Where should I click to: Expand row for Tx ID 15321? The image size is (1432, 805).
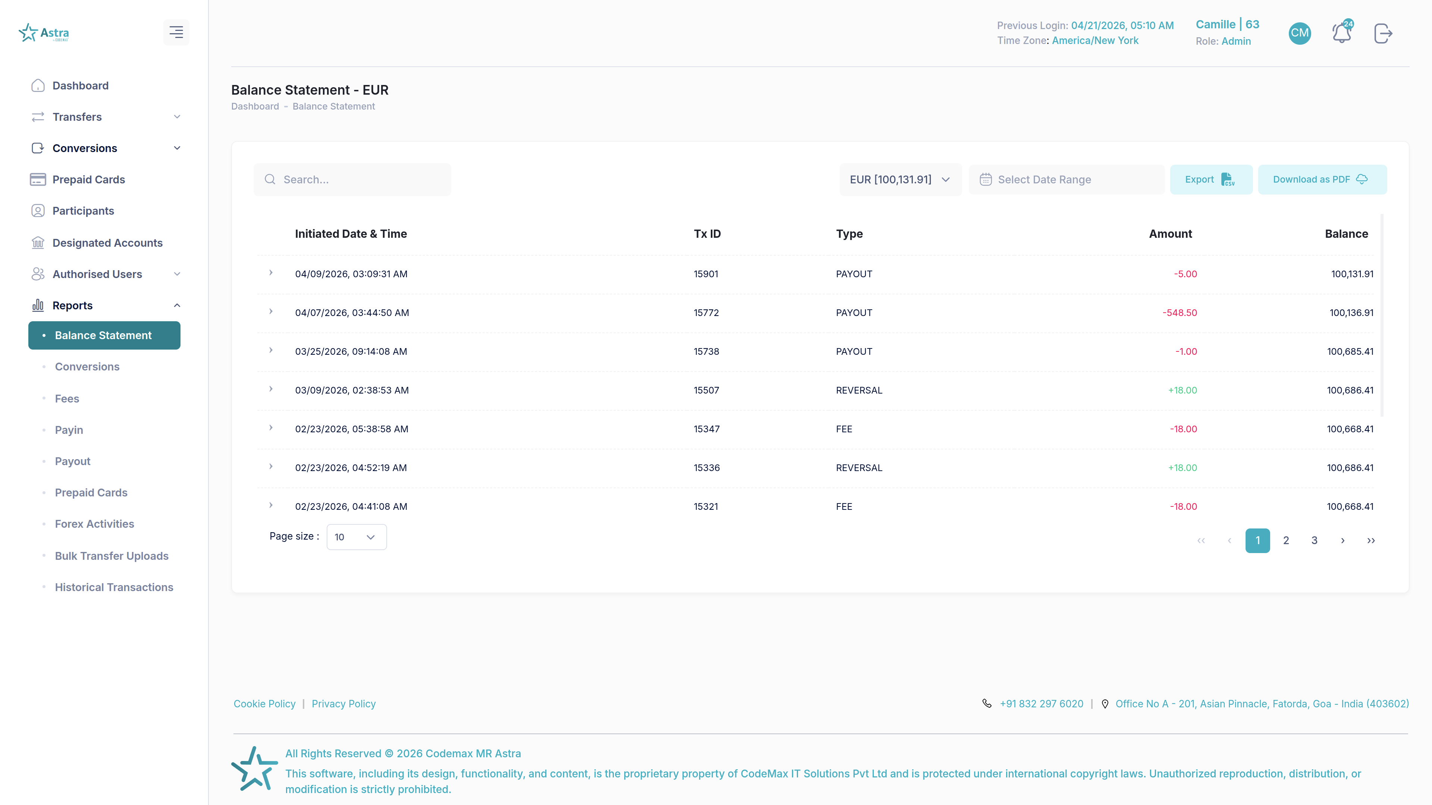(271, 506)
